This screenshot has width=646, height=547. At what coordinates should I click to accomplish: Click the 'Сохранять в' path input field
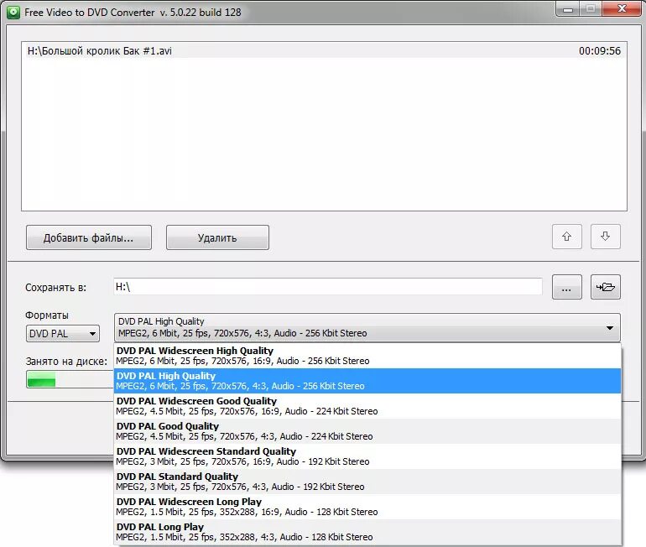328,287
